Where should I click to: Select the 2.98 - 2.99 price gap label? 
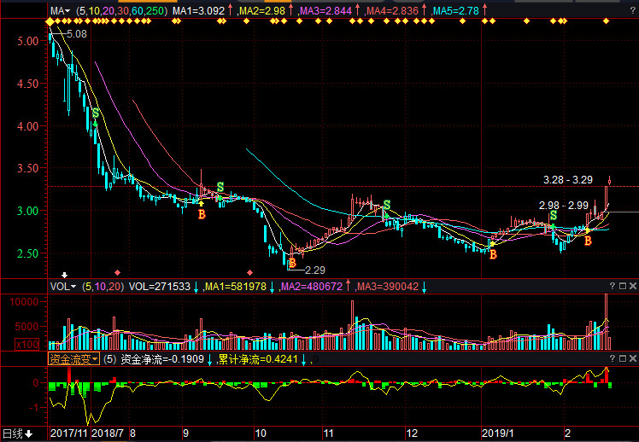[563, 206]
